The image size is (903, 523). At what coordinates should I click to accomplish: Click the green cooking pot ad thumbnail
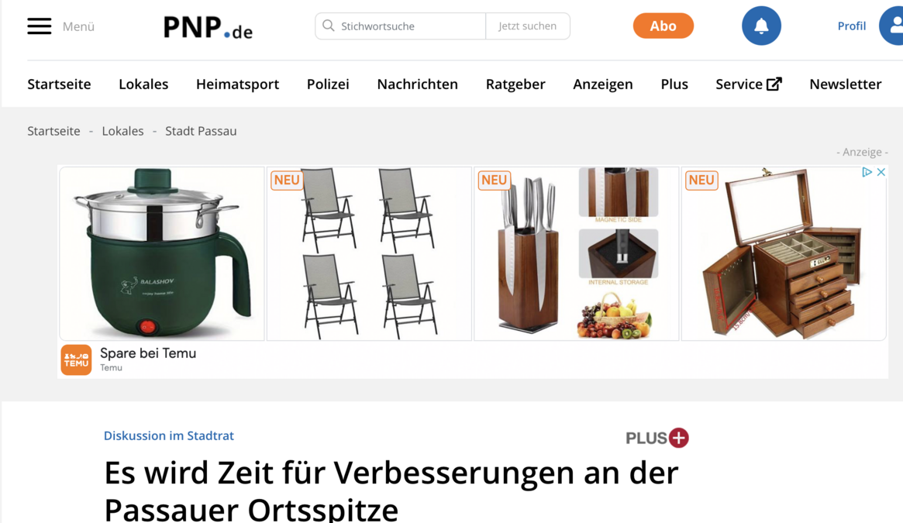point(162,253)
